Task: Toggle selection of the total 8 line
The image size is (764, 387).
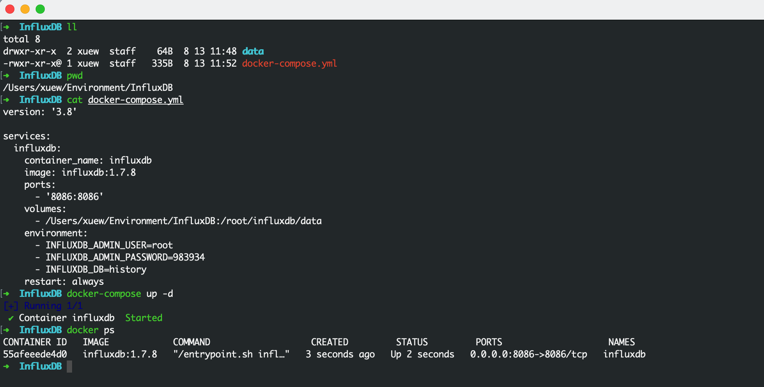Action: (x=22, y=39)
